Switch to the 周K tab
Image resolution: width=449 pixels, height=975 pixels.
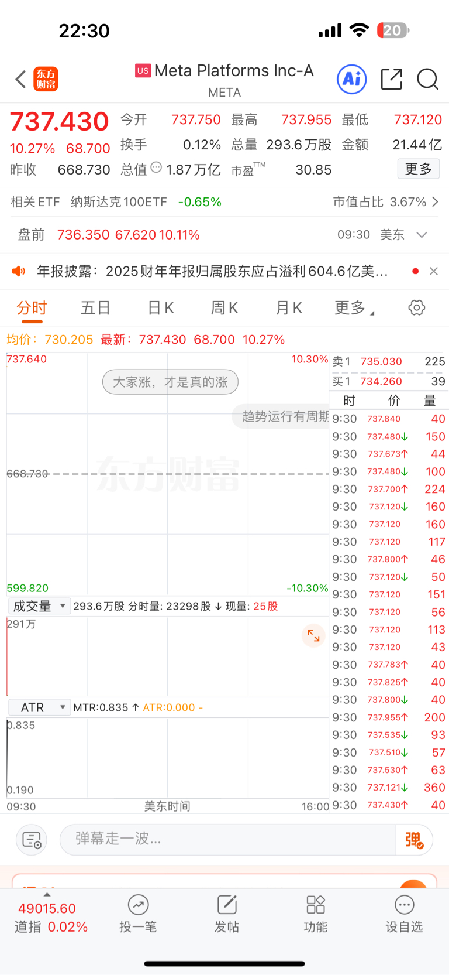point(224,308)
